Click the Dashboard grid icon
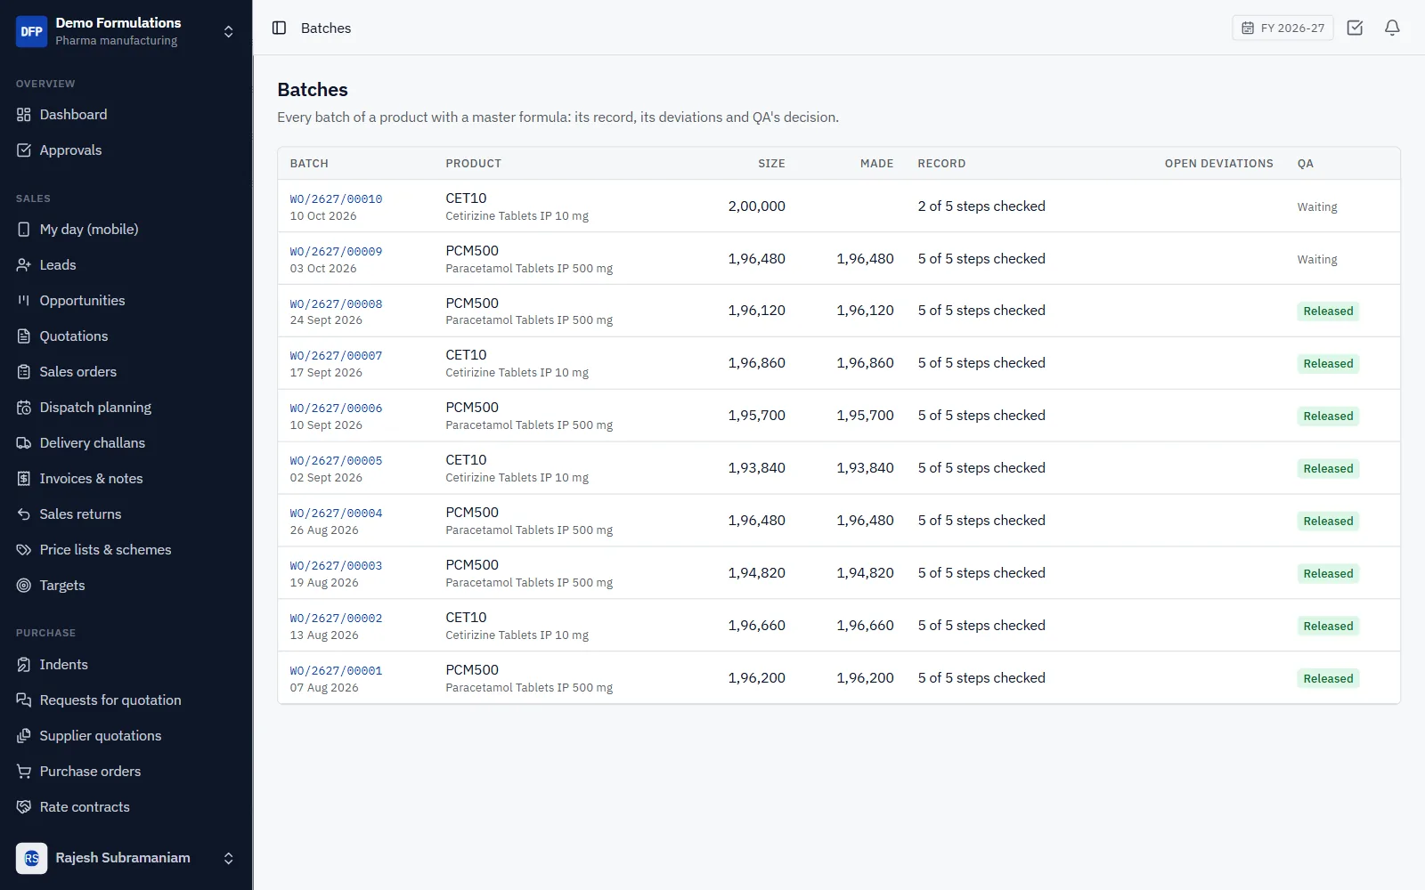 coord(24,115)
